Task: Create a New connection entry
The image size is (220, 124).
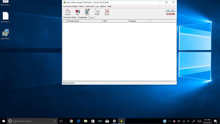Action: [x=77, y=12]
